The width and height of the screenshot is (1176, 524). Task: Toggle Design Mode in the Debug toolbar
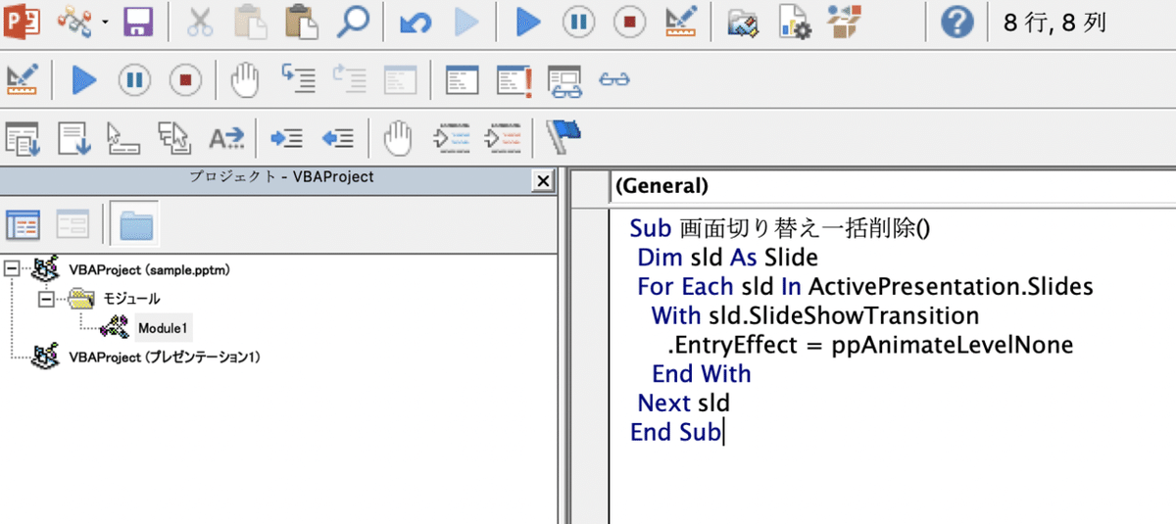point(22,80)
